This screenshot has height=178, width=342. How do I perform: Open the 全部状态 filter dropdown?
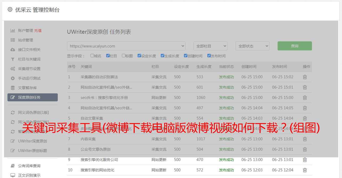(252, 46)
